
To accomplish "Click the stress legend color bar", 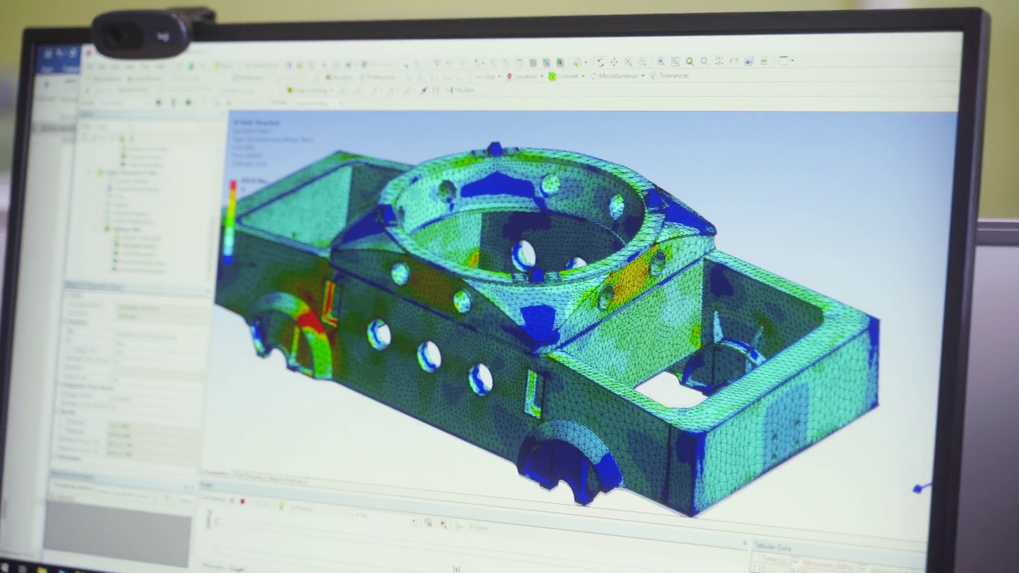I will [x=230, y=222].
